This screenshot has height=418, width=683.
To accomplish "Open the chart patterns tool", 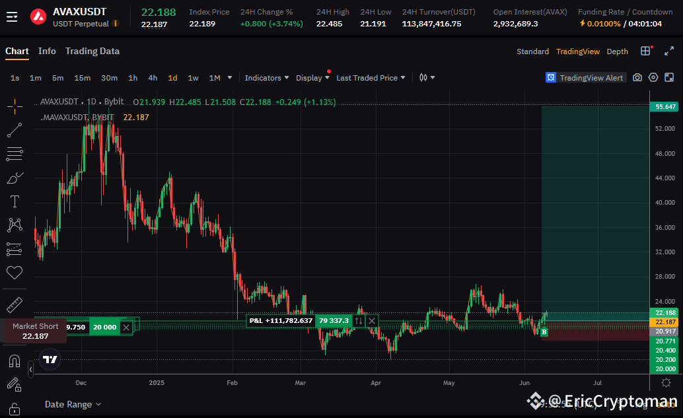I will point(15,225).
